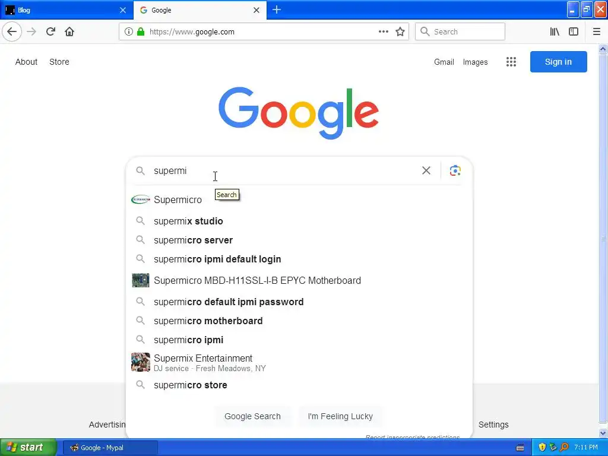Reload the current page

tap(50, 31)
